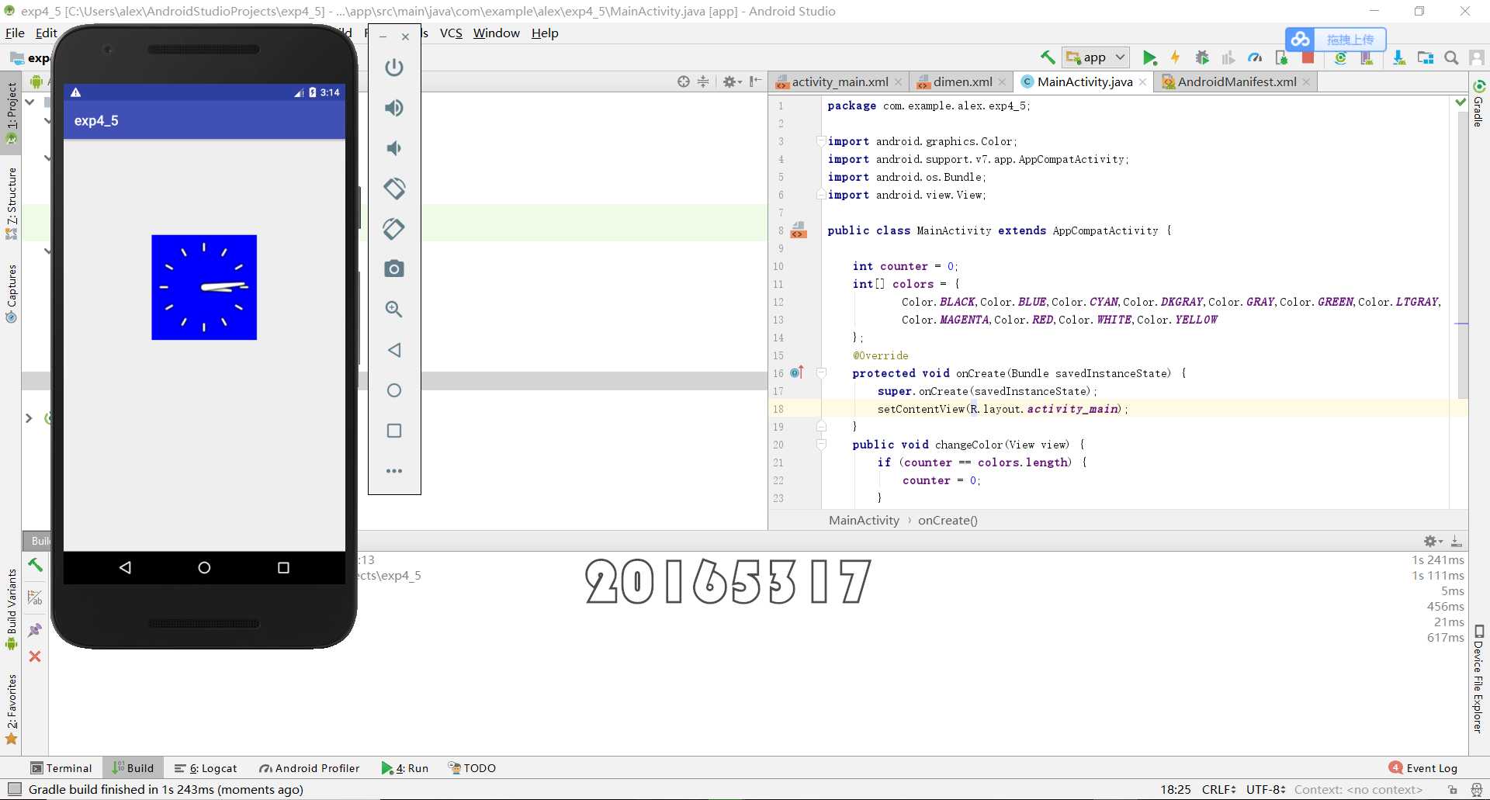1490x800 pixels.
Task: Expand collapsed project tree chevron in lower panel
Action: (x=29, y=418)
